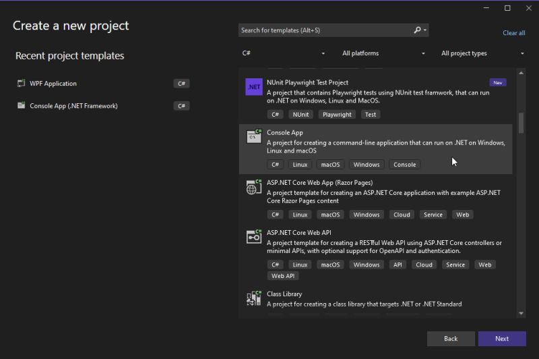The width and height of the screenshot is (539, 359).
Task: Select the Console App template title
Action: click(x=284, y=132)
